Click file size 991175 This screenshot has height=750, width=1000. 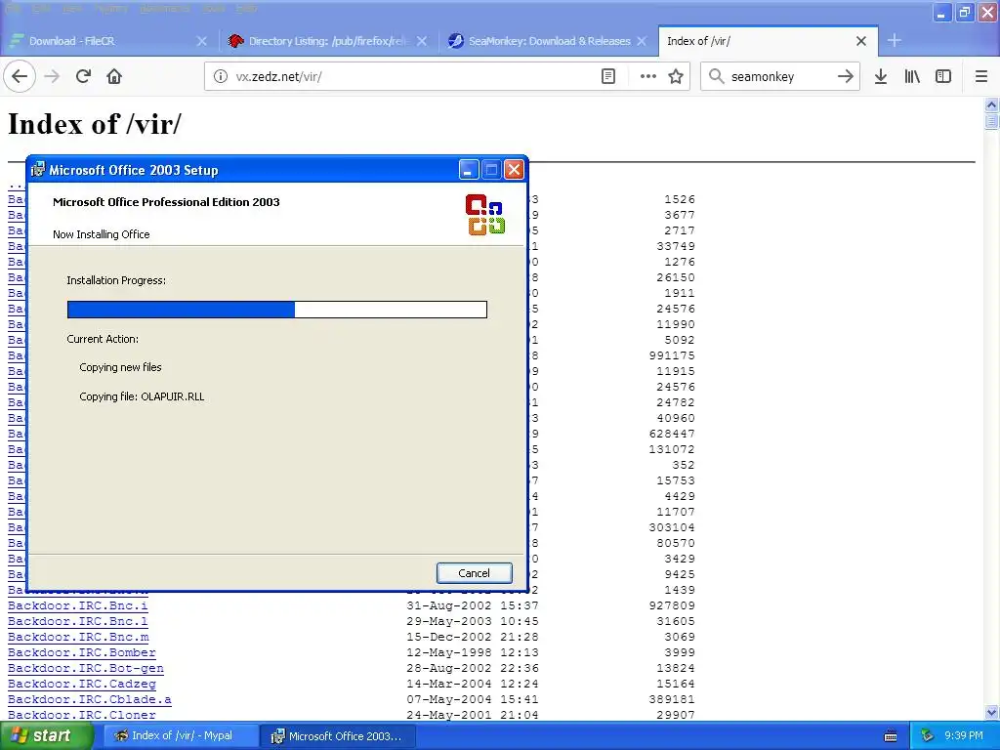(672, 355)
